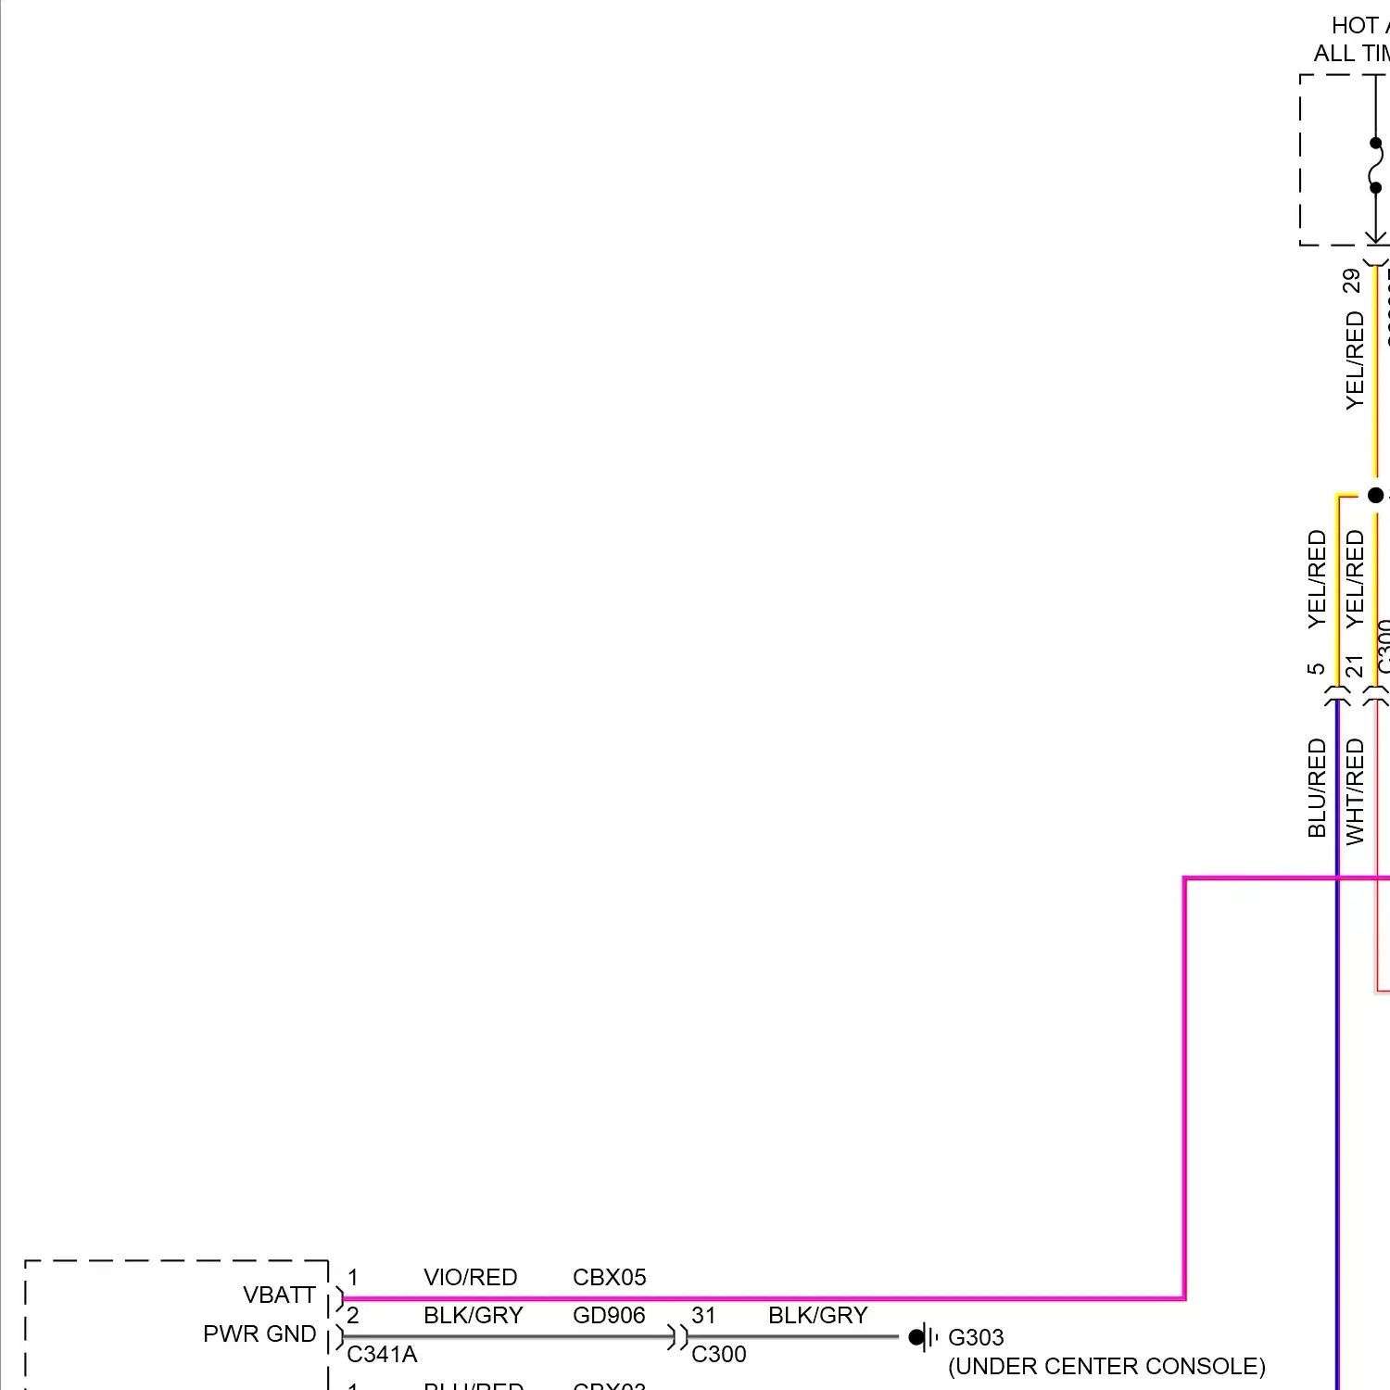Click pin number 29 below fuse box

(1352, 281)
